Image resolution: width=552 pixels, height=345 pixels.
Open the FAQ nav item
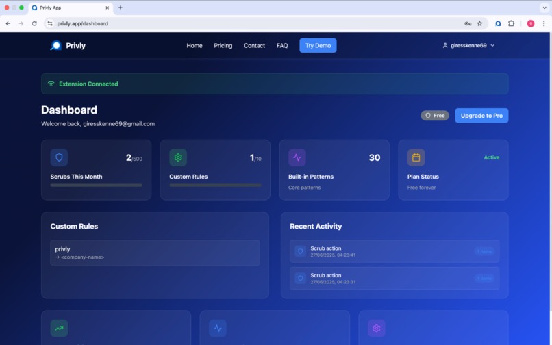282,45
